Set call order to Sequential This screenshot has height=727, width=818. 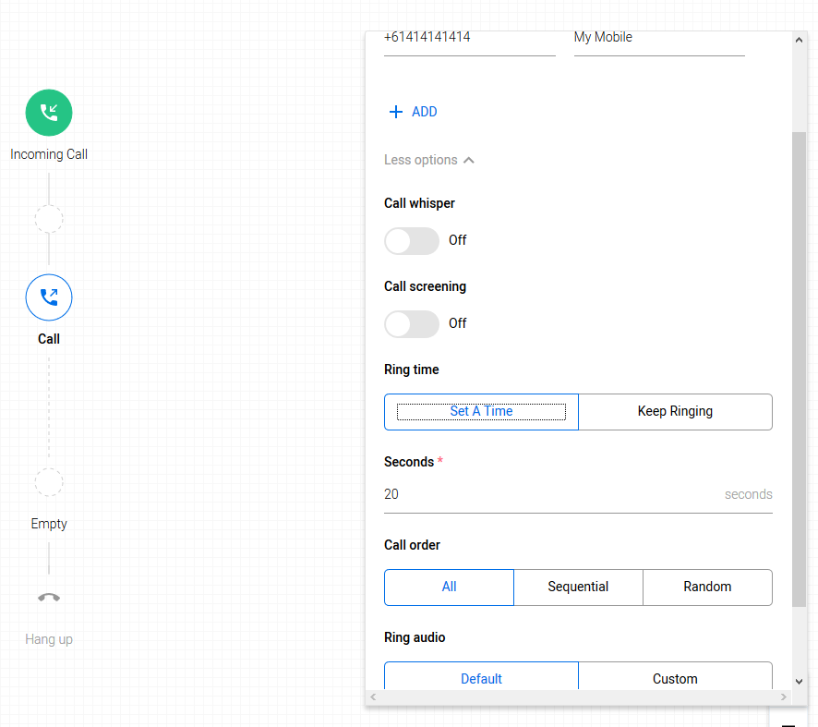pyautogui.click(x=578, y=588)
